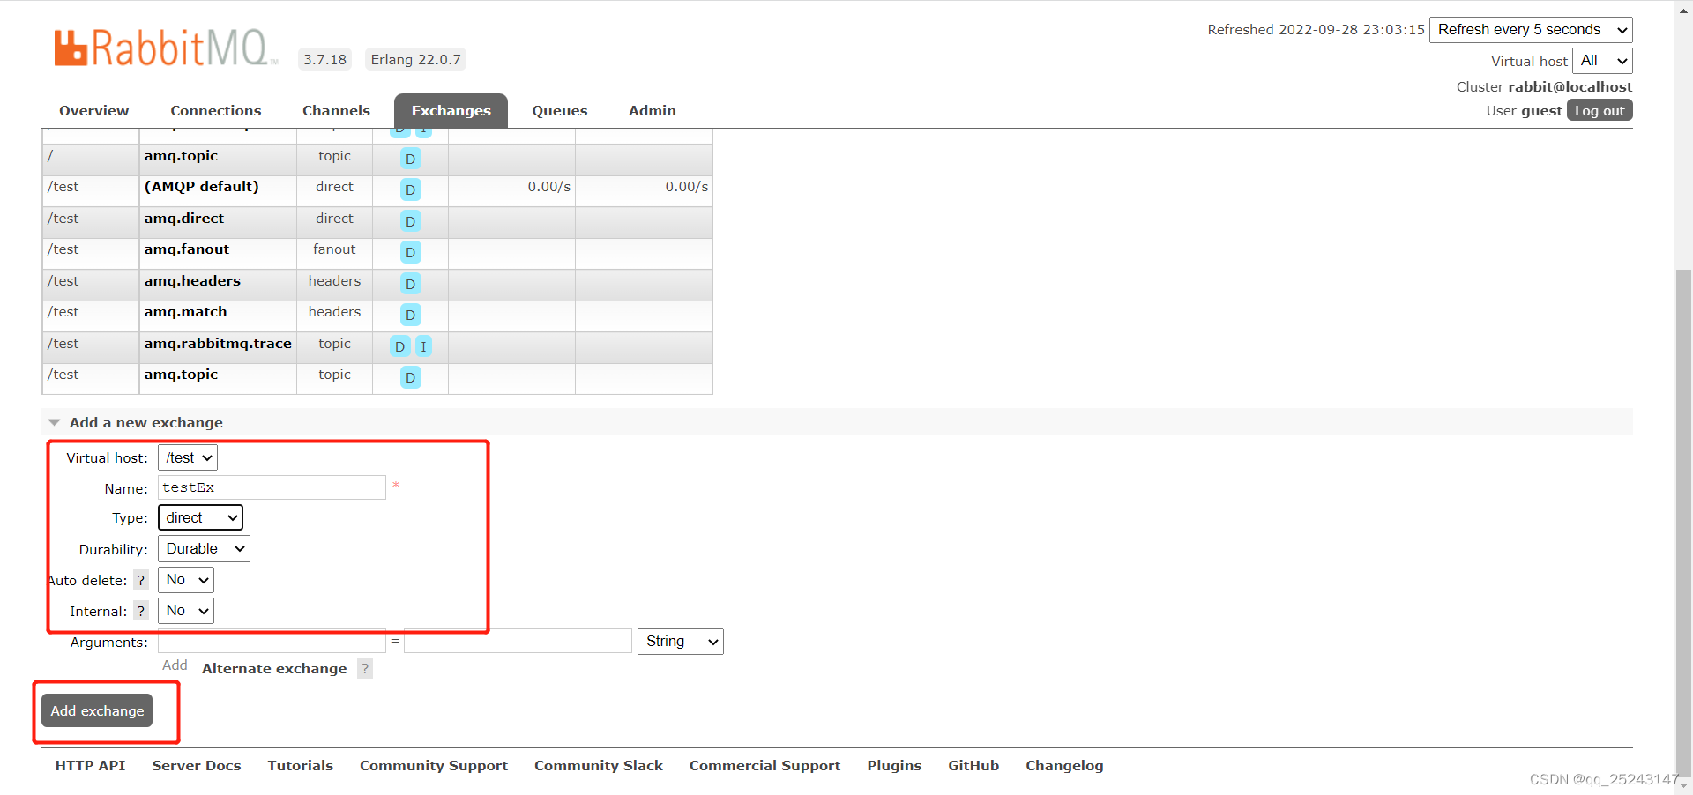Viewport: 1693px width, 795px height.
Task: Click the Erlang 22.0.7 label
Action: pos(415,59)
